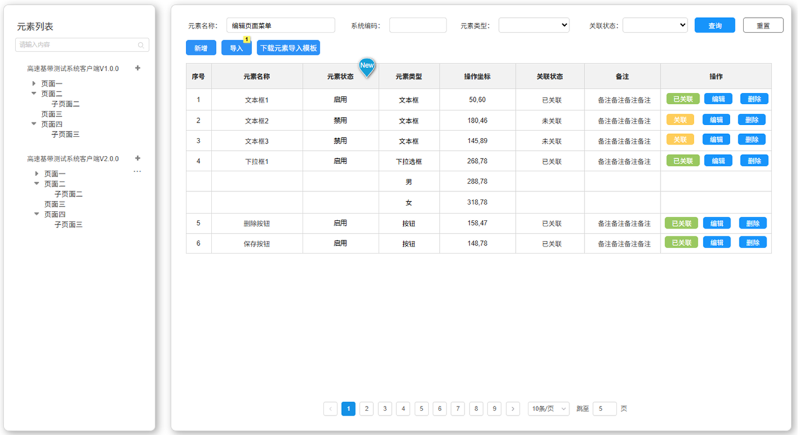Select page 1 in pagination
The image size is (798, 435).
(349, 409)
